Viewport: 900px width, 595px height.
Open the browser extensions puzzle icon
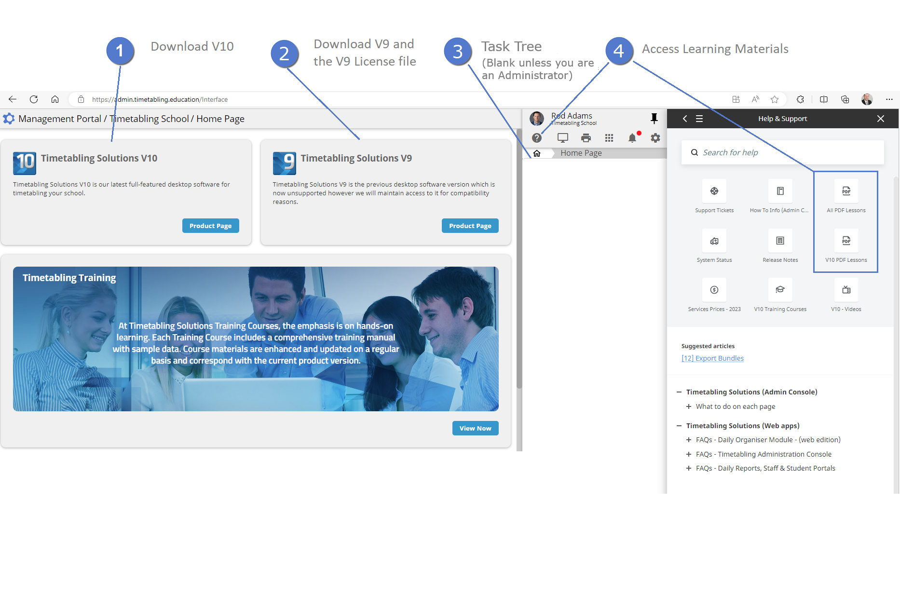(800, 99)
